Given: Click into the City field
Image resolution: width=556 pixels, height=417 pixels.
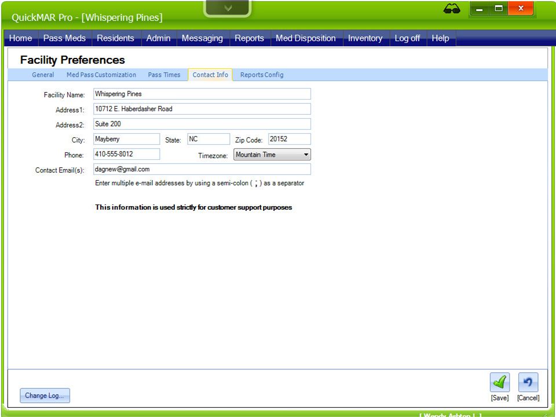Looking at the screenshot, I should pyautogui.click(x=127, y=139).
